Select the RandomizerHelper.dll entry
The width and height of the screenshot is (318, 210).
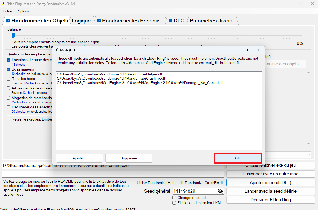tap(109, 74)
